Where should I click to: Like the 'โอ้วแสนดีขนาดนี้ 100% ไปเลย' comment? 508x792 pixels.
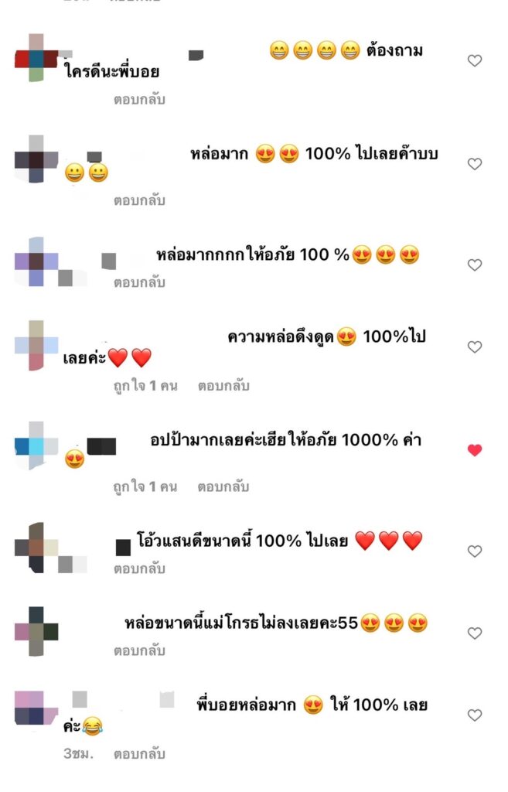point(474,551)
